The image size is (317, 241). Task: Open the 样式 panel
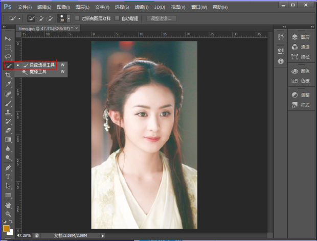pyautogui.click(x=301, y=105)
